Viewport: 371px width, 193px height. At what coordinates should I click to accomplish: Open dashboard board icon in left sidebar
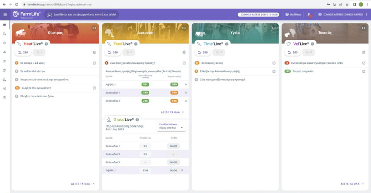5,25
